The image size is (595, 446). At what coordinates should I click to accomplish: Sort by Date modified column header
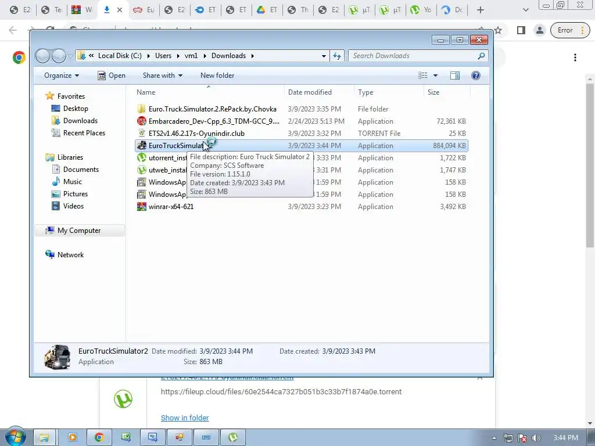tap(319, 92)
